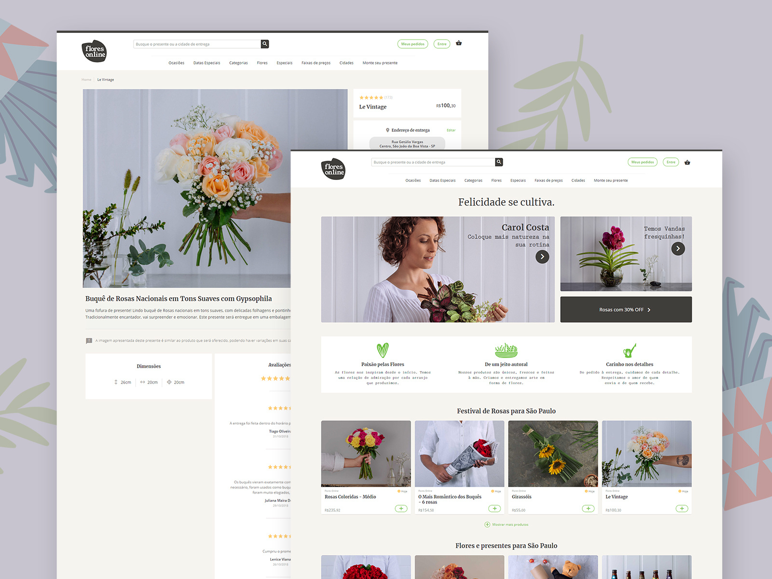Add Le Vintage to cart with plus button
Image resolution: width=772 pixels, height=579 pixels.
click(x=682, y=509)
